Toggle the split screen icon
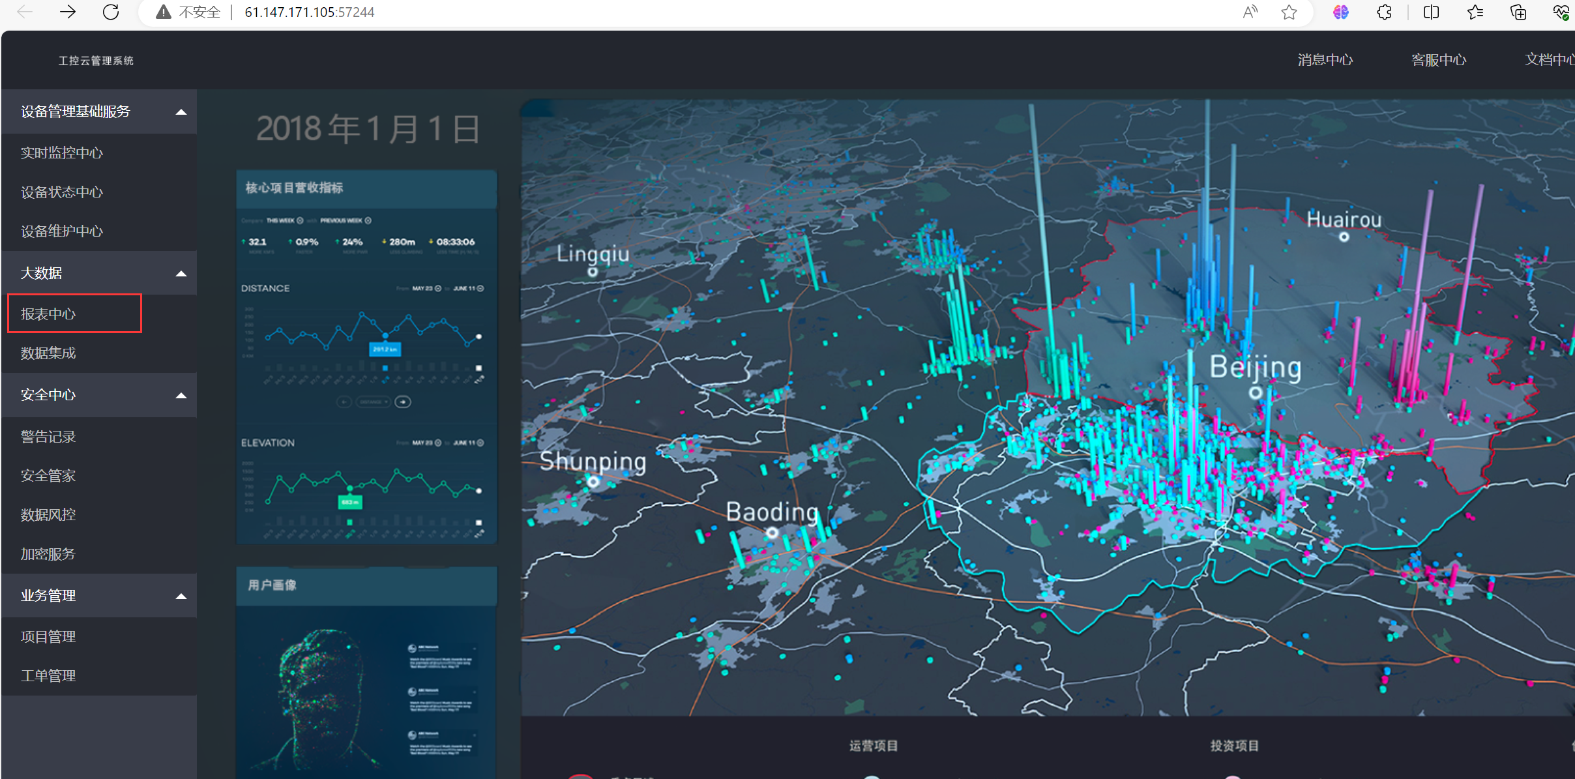 point(1431,12)
